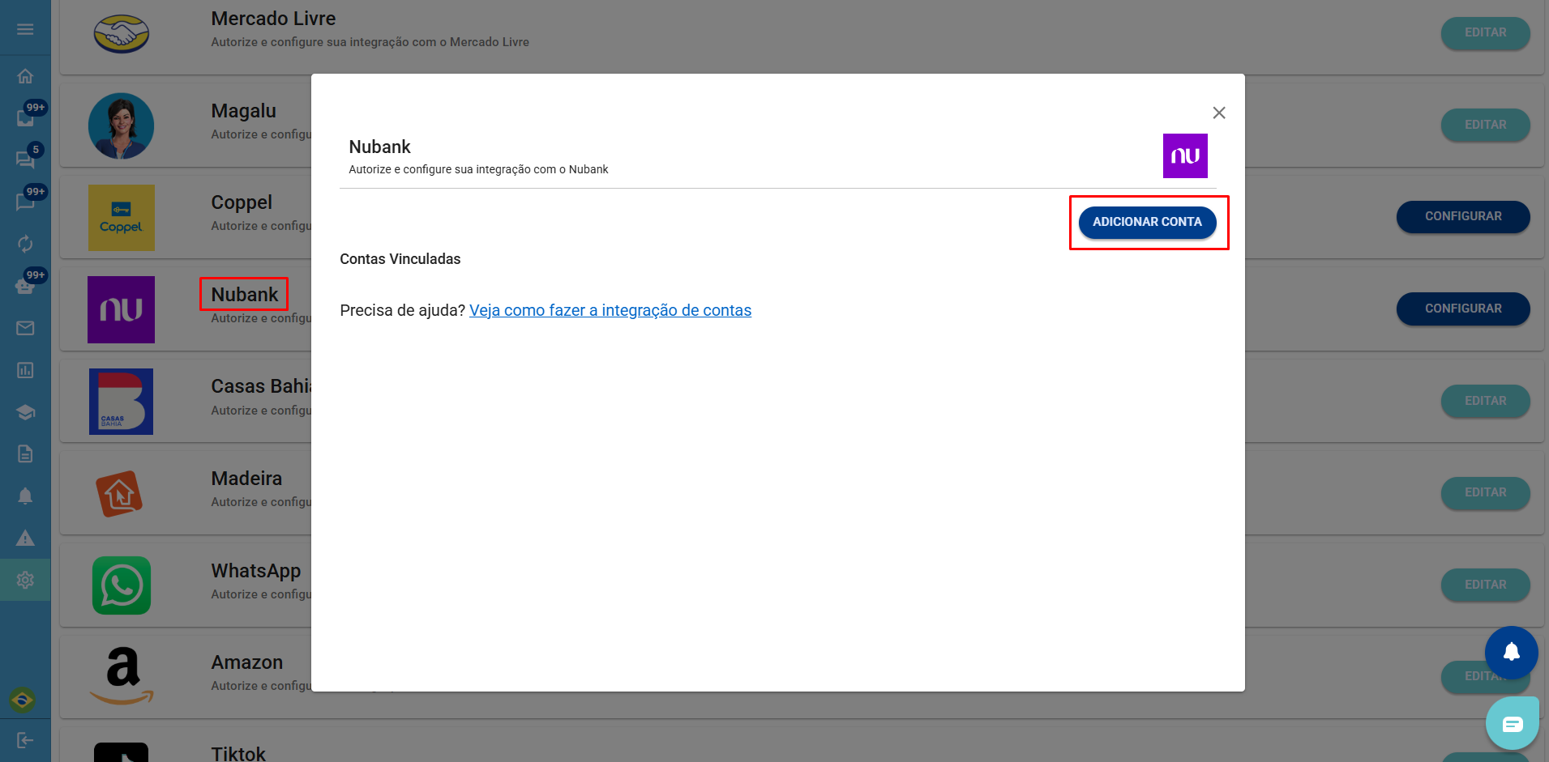Click the Brazil flag language icon
The width and height of the screenshot is (1549, 762).
point(22,700)
